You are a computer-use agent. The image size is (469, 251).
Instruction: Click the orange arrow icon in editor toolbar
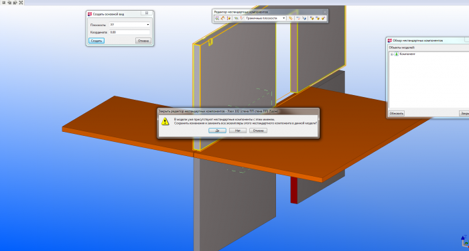pyautogui.click(x=223, y=18)
